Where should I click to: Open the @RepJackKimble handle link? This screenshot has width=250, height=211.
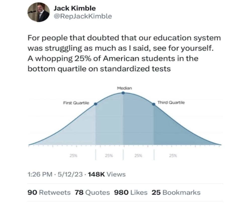tap(83, 16)
